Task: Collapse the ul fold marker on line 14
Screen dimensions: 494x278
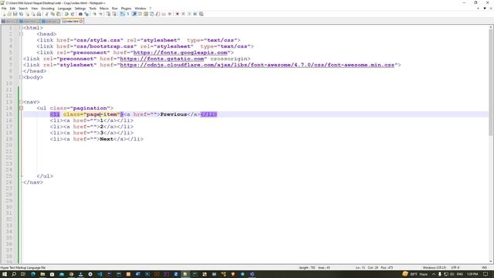Action: [21, 108]
